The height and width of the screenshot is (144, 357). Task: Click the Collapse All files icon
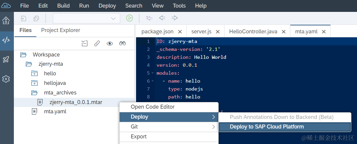pos(85,43)
